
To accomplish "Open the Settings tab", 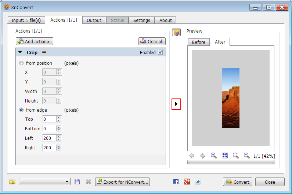I will (141, 20).
